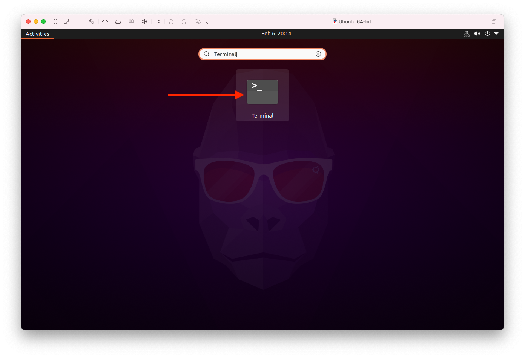Click the hard disk device icon
Screen dimensions: 525x358
[x=118, y=21]
